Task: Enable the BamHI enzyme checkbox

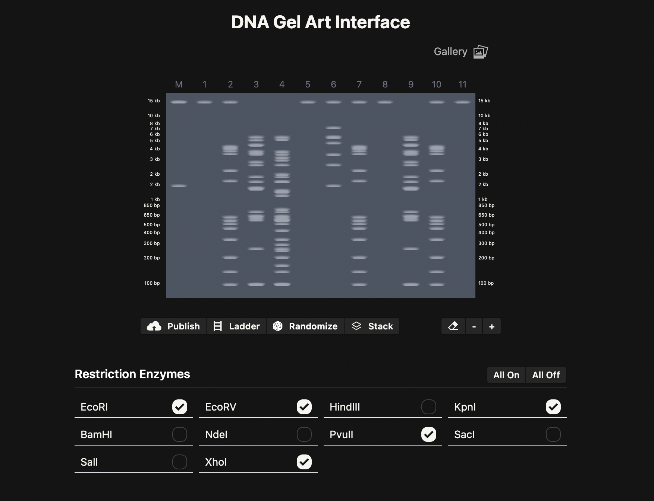Action: [x=179, y=434]
